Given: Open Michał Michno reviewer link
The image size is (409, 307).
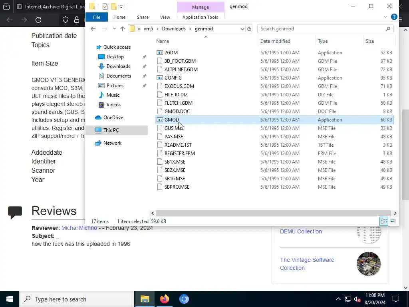Looking at the screenshot, I should (79, 228).
